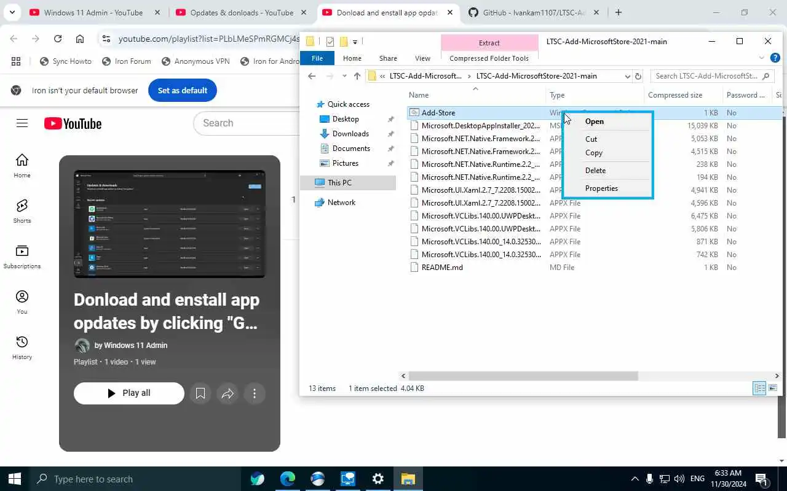Click the playlist thumbnail image
787x491 pixels.
(170, 224)
